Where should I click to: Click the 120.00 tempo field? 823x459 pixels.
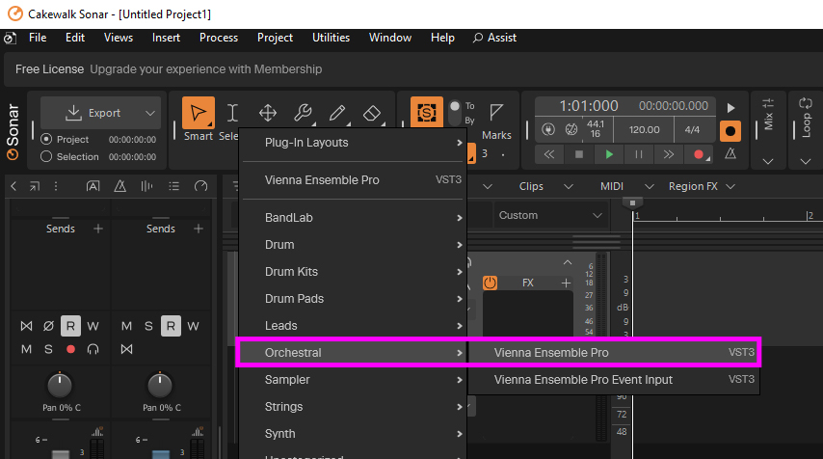click(644, 130)
